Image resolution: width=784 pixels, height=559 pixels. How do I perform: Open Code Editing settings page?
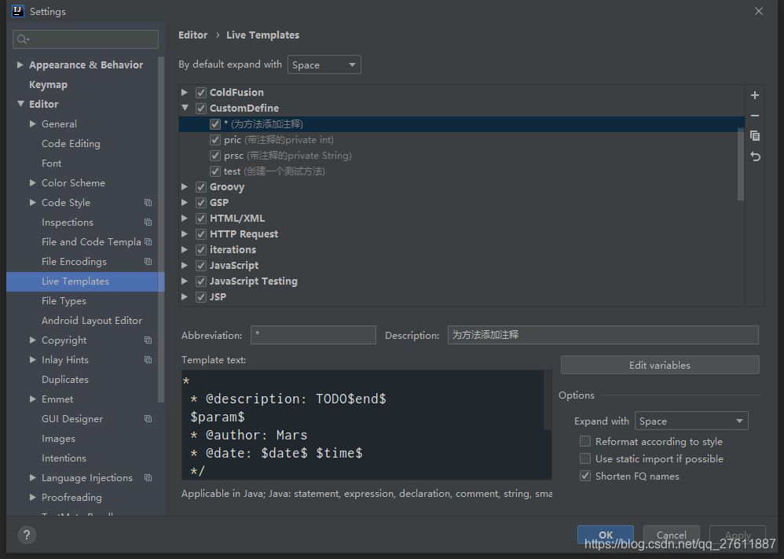pos(71,144)
